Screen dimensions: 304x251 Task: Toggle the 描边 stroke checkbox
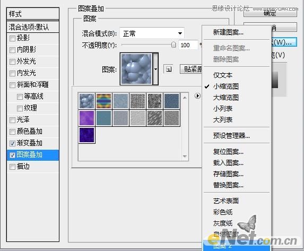12,167
